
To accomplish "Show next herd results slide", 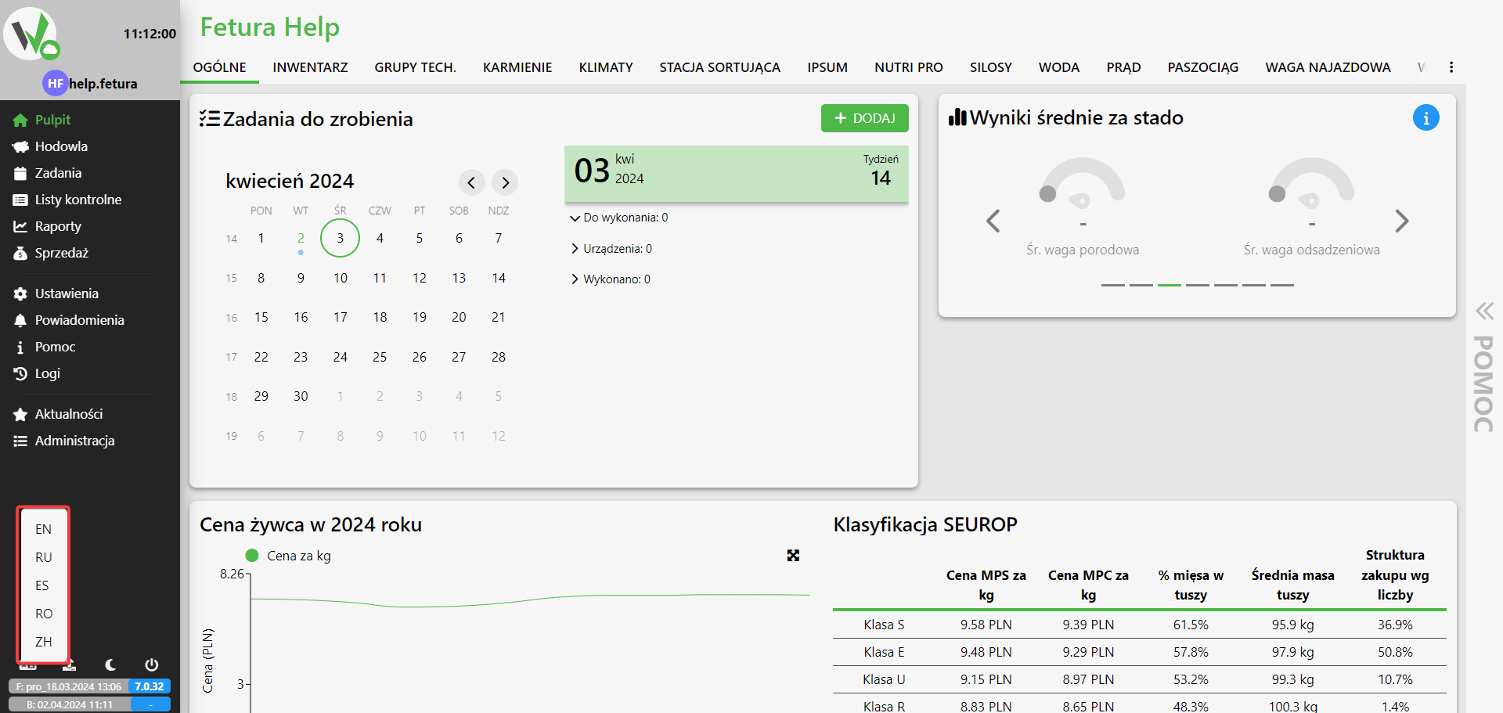I will point(1401,221).
